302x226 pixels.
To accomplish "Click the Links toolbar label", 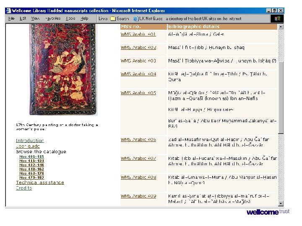I will [103, 18].
